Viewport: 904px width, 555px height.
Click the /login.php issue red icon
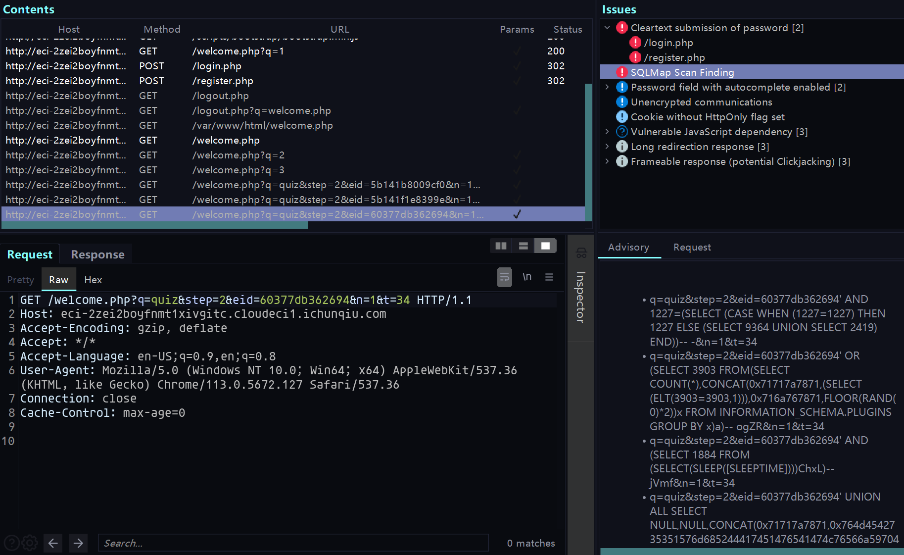[x=635, y=43]
